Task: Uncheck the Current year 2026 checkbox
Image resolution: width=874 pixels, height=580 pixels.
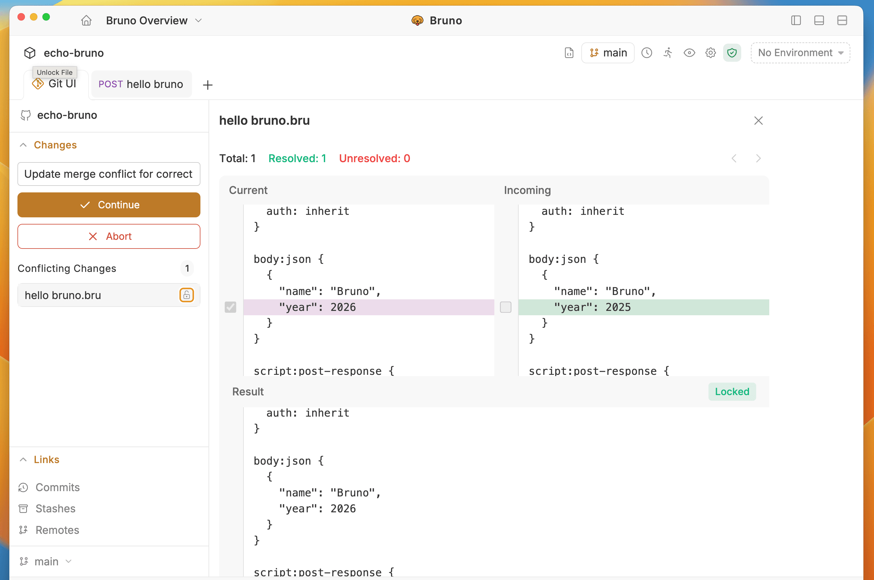Action: (x=230, y=307)
